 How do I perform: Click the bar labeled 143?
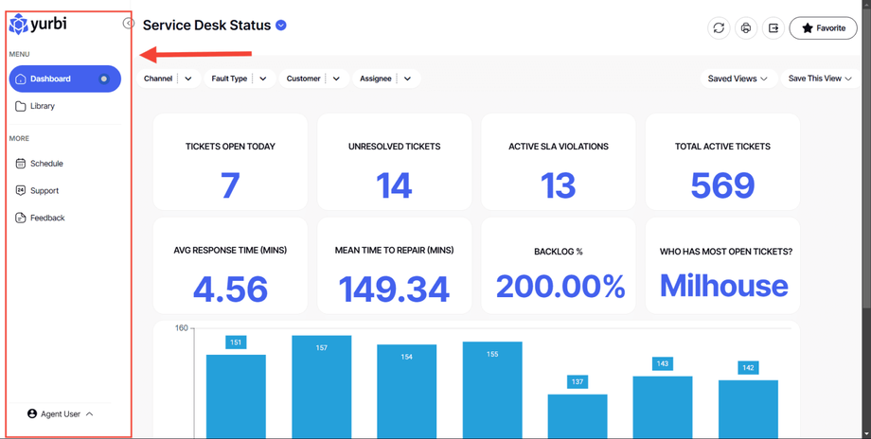(663, 408)
